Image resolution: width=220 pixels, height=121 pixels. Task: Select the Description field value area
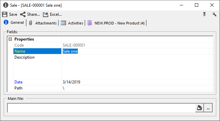pos(137,66)
